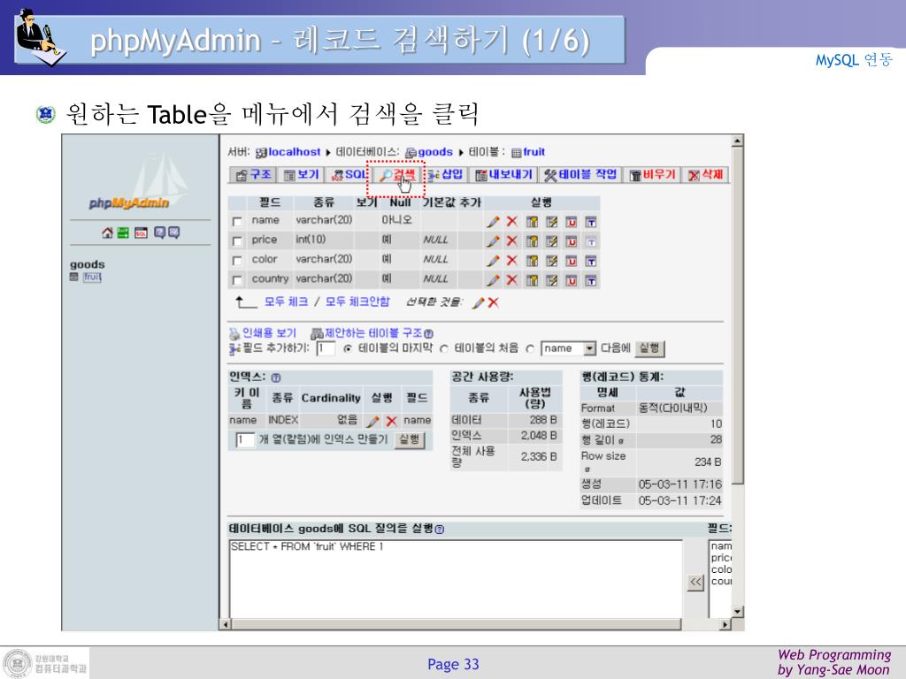Set primary key on color field
The height and width of the screenshot is (679, 906).
(532, 261)
